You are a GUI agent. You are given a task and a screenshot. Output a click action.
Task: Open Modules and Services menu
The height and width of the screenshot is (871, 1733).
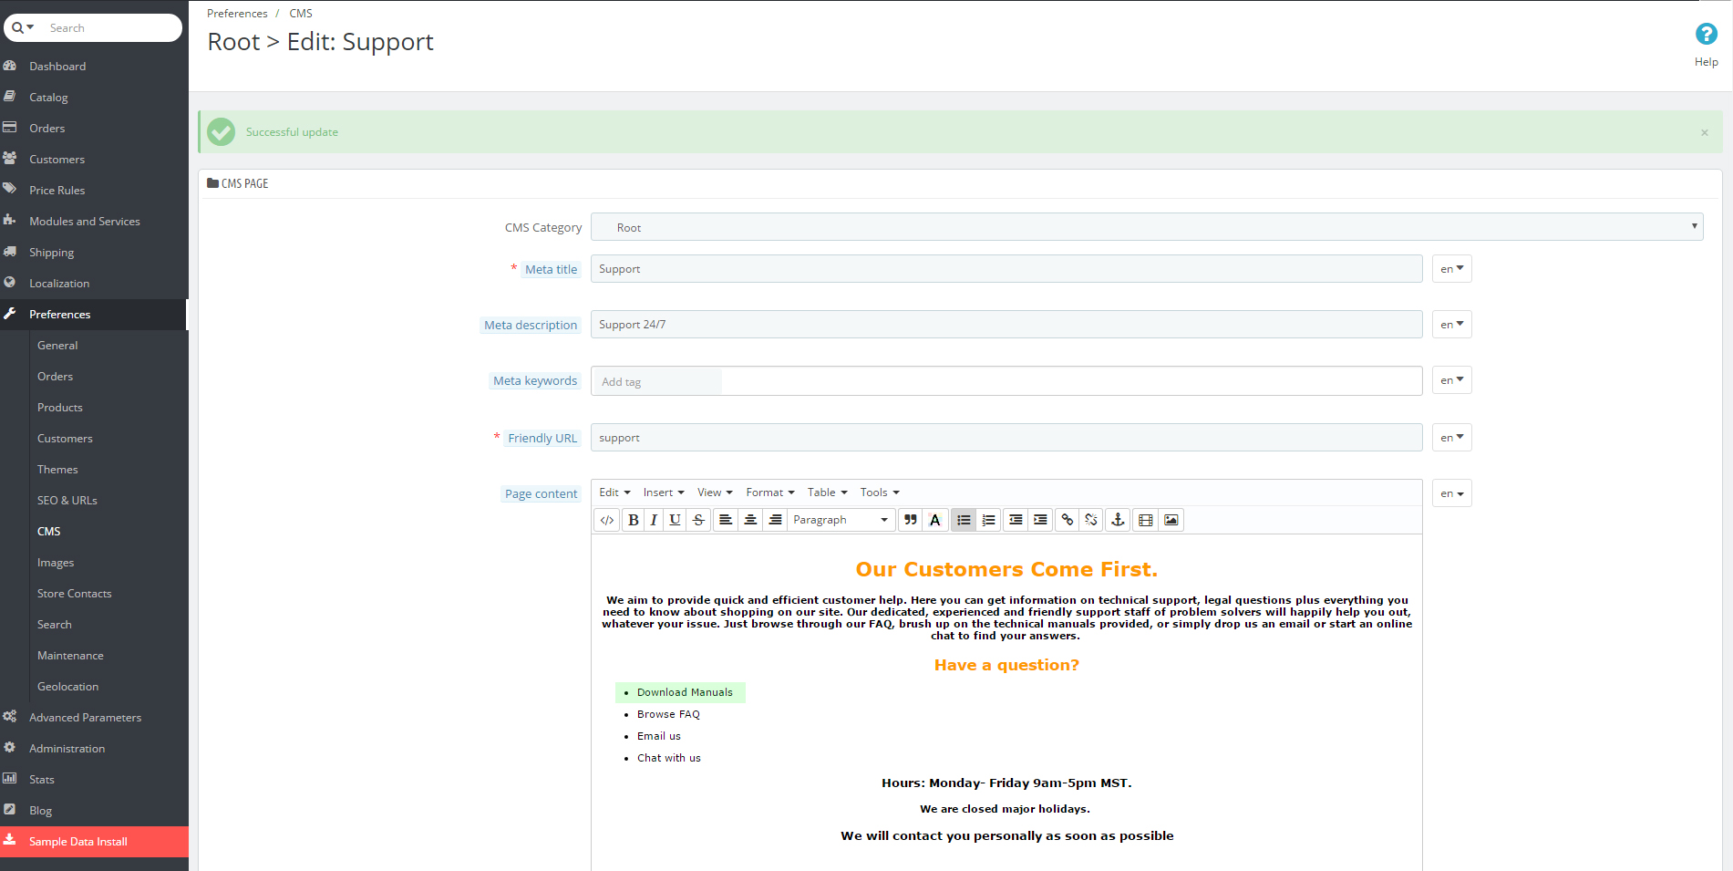[x=85, y=221]
